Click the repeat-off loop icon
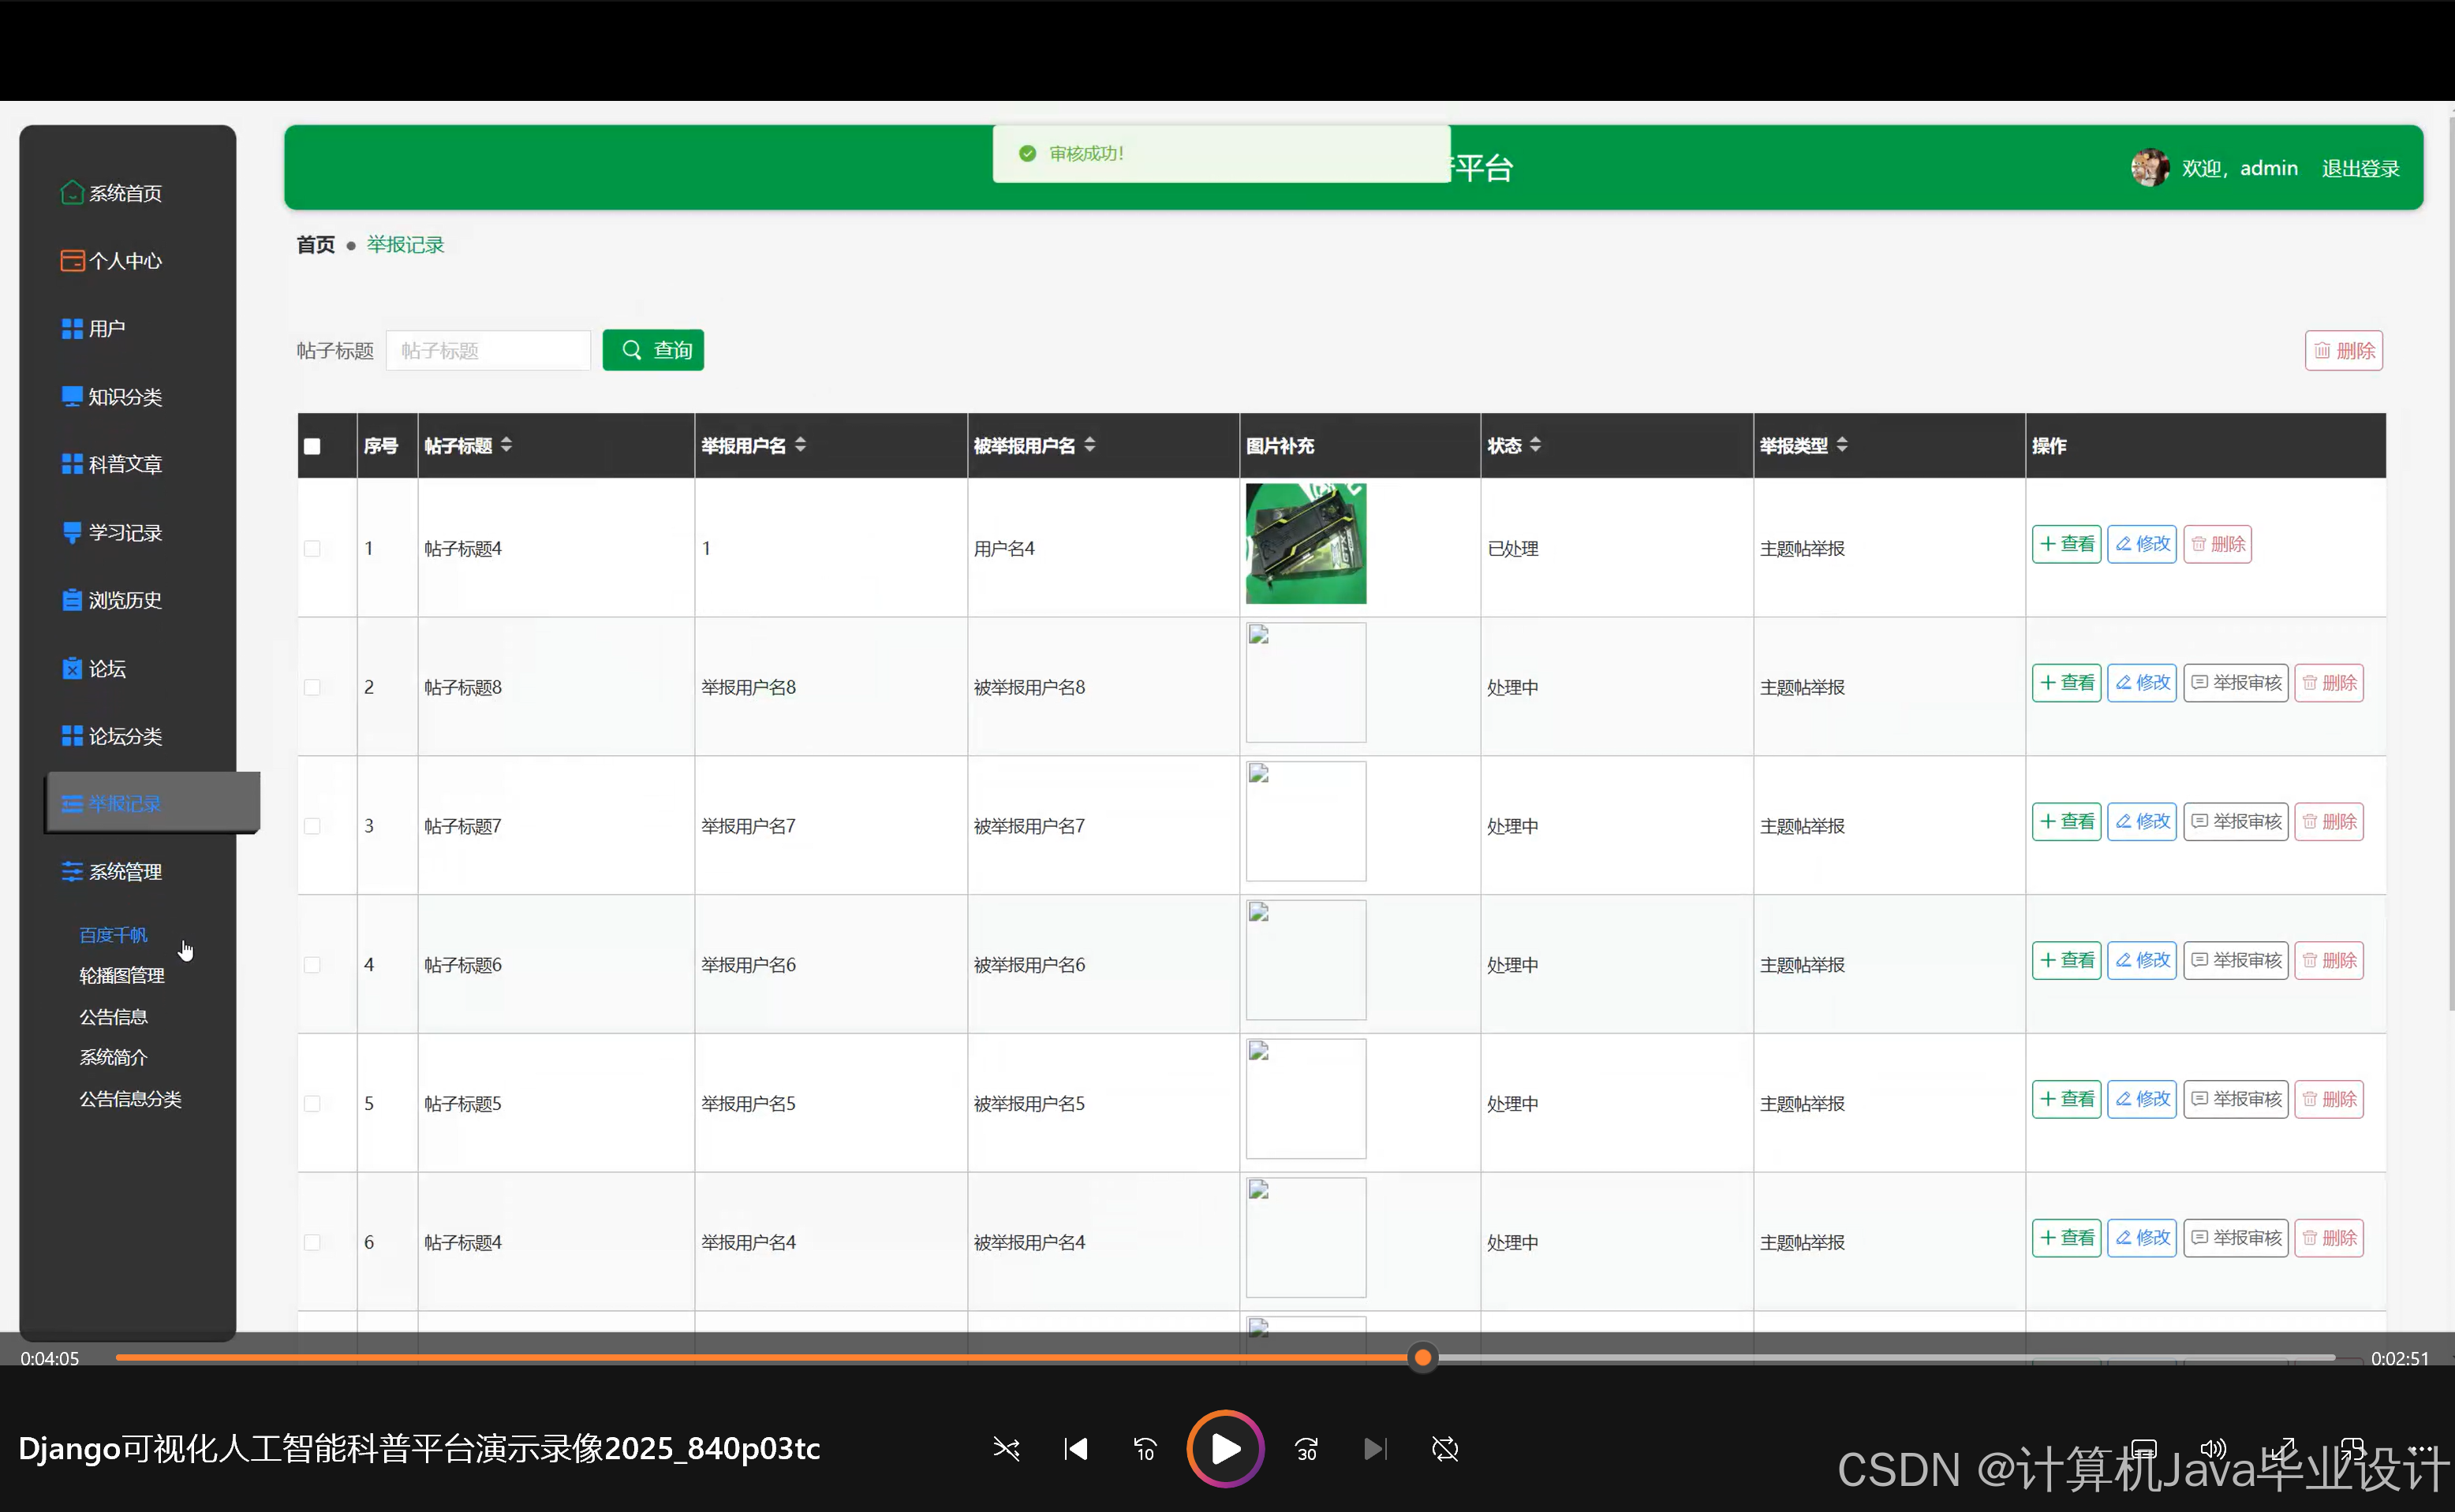2455x1512 pixels. point(1445,1449)
